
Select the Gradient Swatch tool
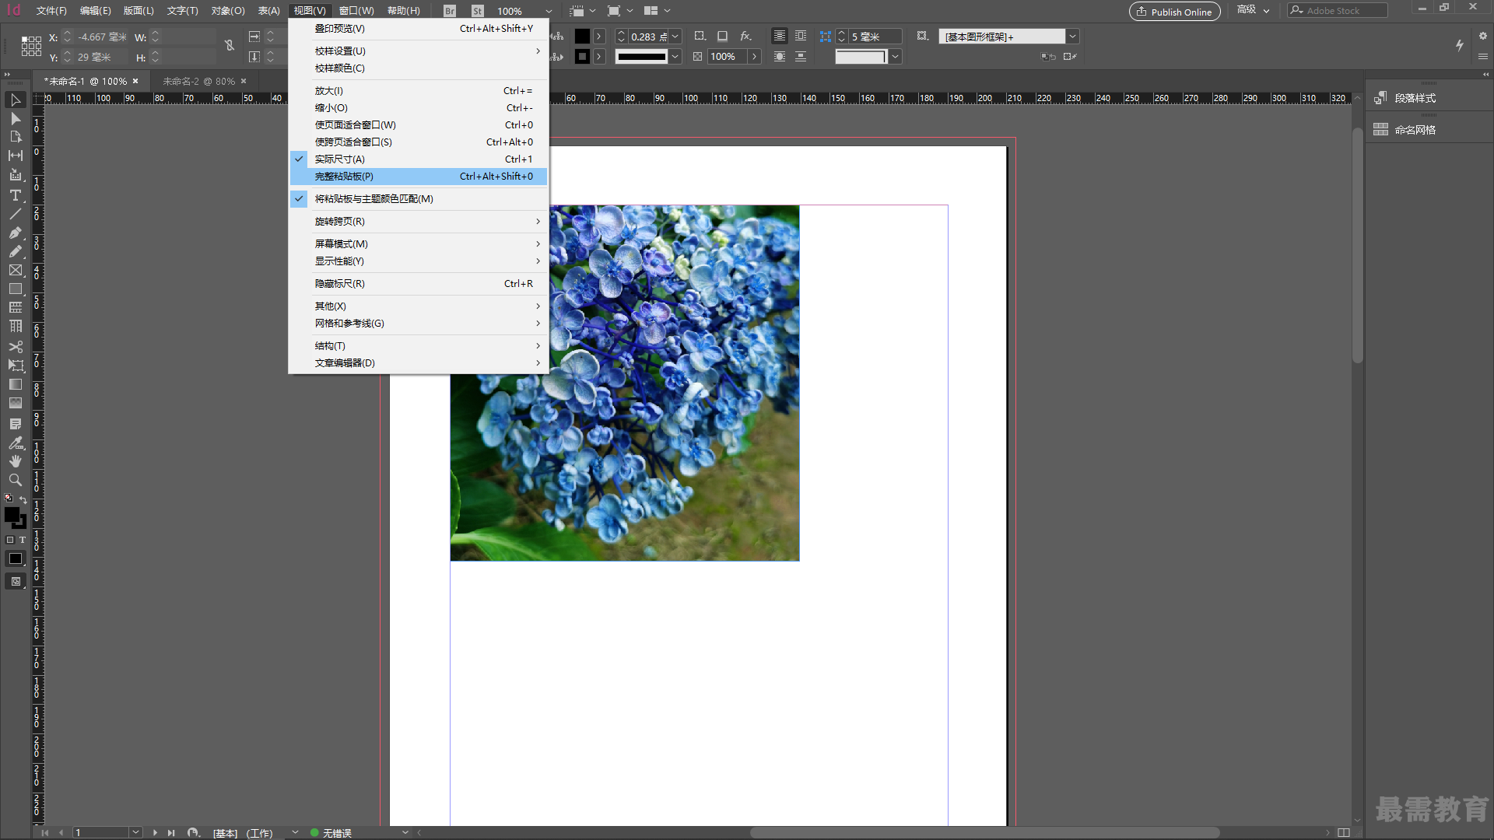(15, 384)
